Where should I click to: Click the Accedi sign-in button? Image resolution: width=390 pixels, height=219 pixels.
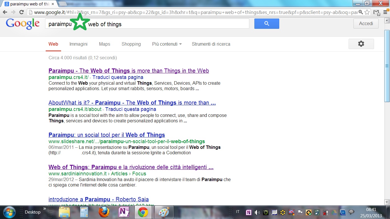pos(366,24)
